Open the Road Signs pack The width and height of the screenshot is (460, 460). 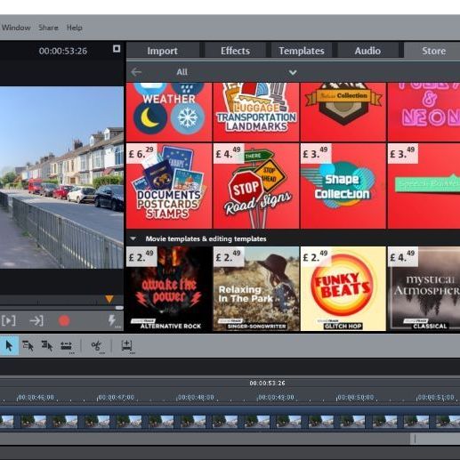coord(256,186)
